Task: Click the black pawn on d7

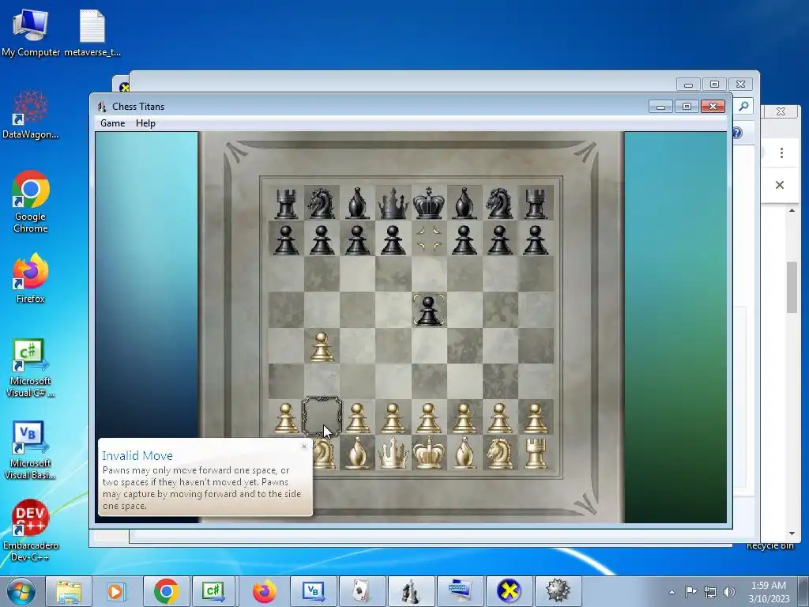Action: point(393,239)
